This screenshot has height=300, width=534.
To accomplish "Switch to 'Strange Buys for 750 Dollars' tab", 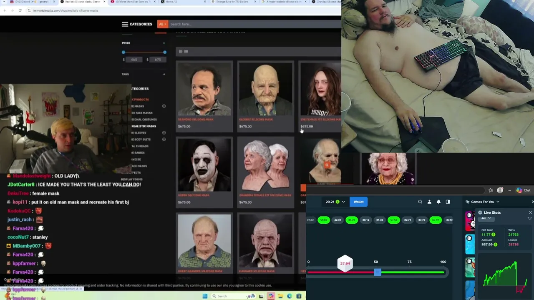I will coord(233,2).
